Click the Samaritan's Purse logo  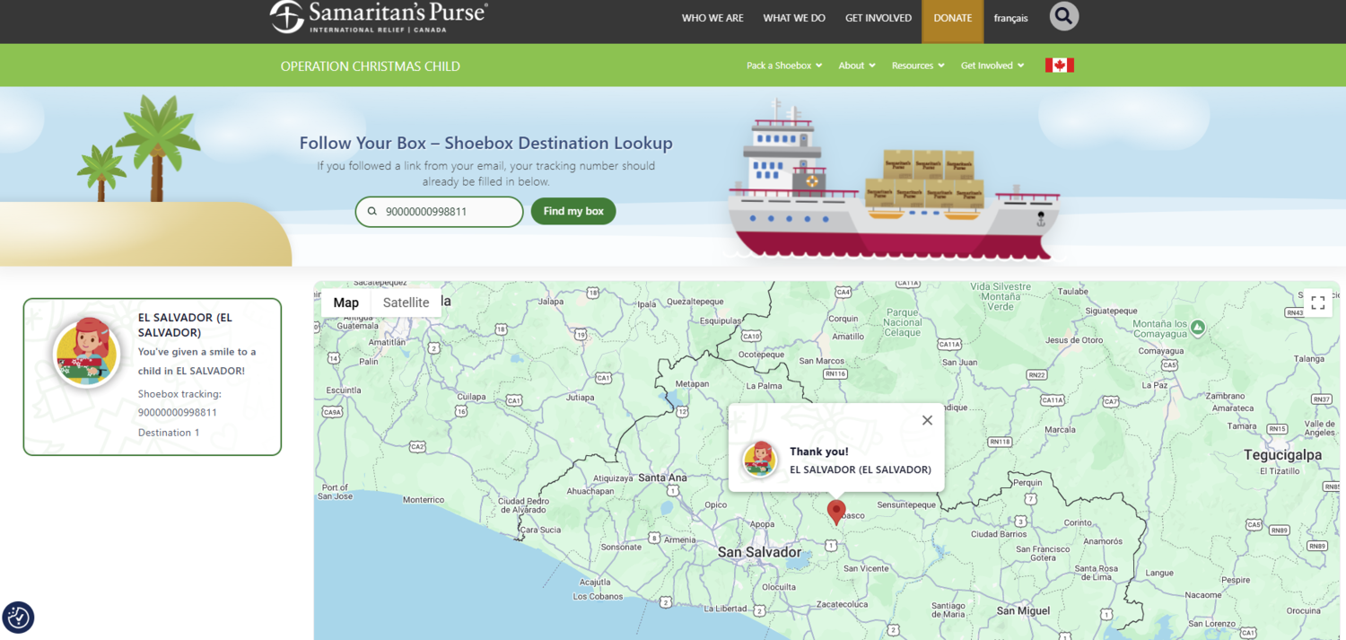[x=379, y=17]
